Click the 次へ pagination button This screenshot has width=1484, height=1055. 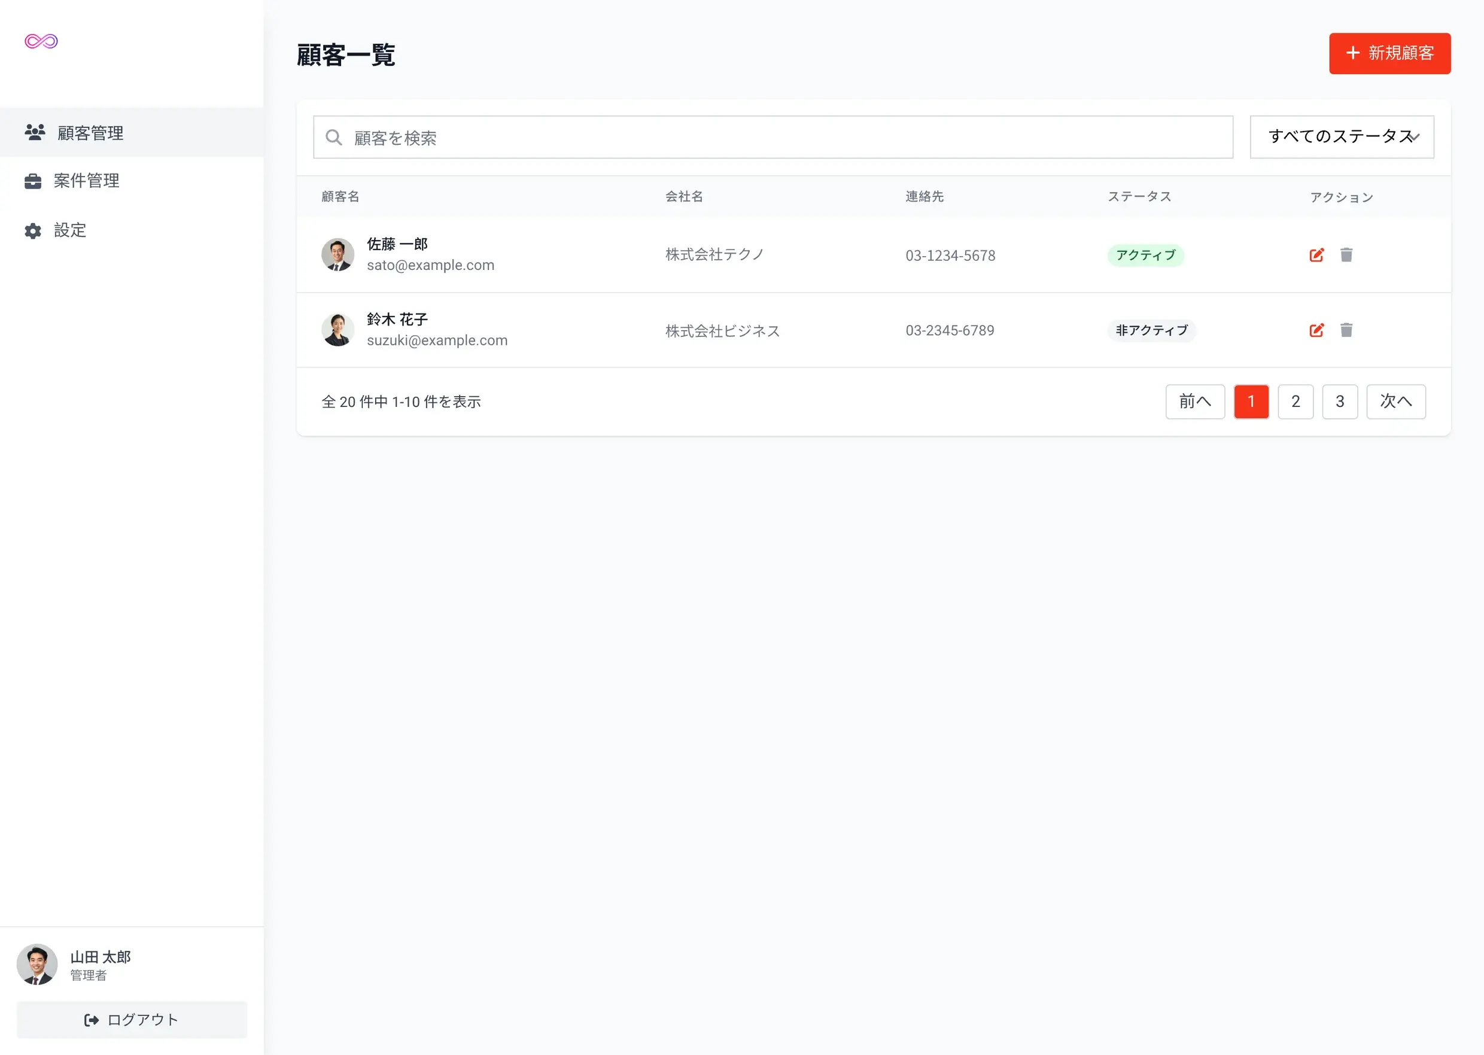1395,402
